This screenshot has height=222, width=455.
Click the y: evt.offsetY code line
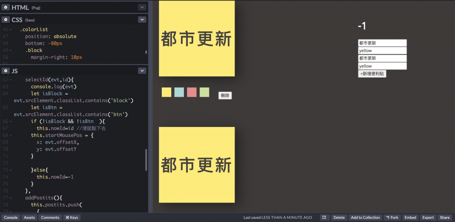tap(56, 149)
